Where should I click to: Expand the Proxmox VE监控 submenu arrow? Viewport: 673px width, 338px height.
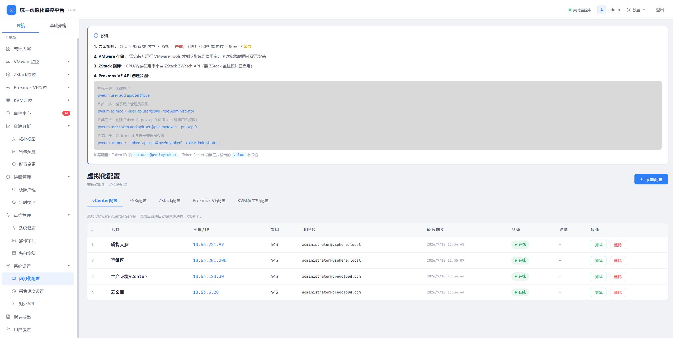point(69,87)
